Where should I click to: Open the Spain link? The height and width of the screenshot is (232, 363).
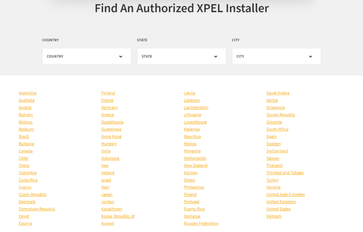pyautogui.click(x=272, y=136)
